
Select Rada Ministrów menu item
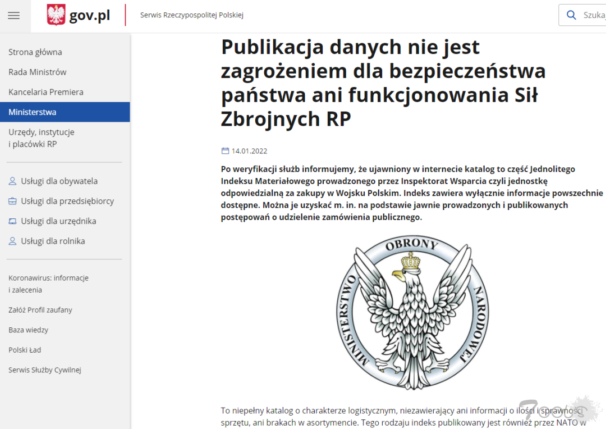pyautogui.click(x=38, y=72)
